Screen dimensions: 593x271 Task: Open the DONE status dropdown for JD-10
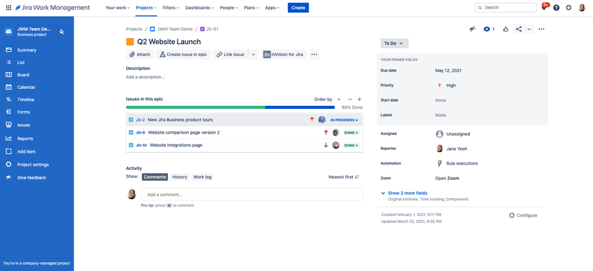[x=351, y=145]
